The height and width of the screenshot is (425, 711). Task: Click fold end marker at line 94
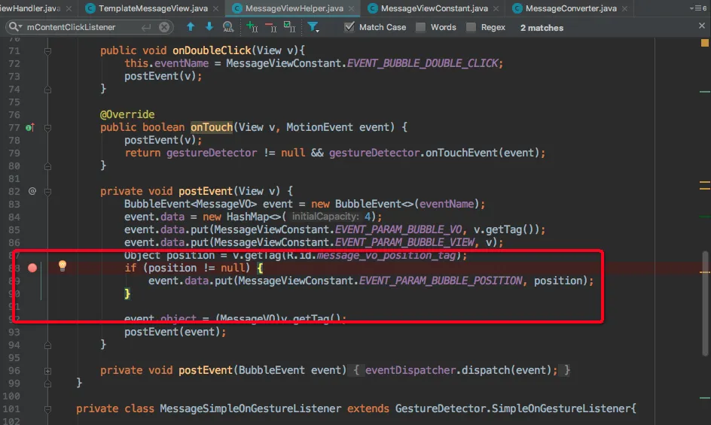tap(47, 345)
